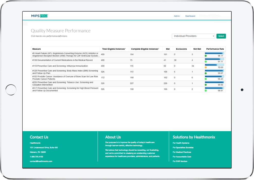Click orange status dot for Influenza Immunization

(x=206, y=67)
